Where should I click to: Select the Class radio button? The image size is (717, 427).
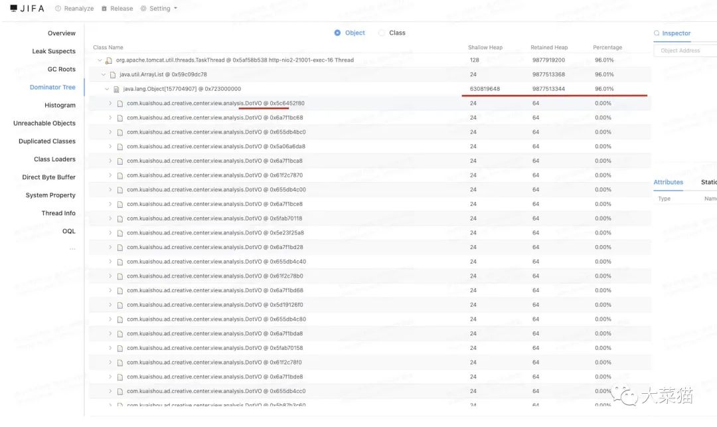[x=381, y=33]
